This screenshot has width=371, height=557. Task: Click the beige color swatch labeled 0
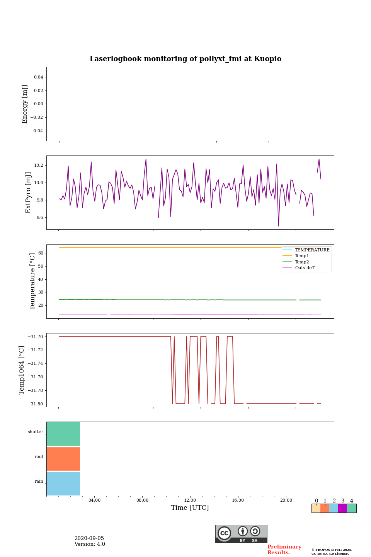pyautogui.click(x=316, y=508)
